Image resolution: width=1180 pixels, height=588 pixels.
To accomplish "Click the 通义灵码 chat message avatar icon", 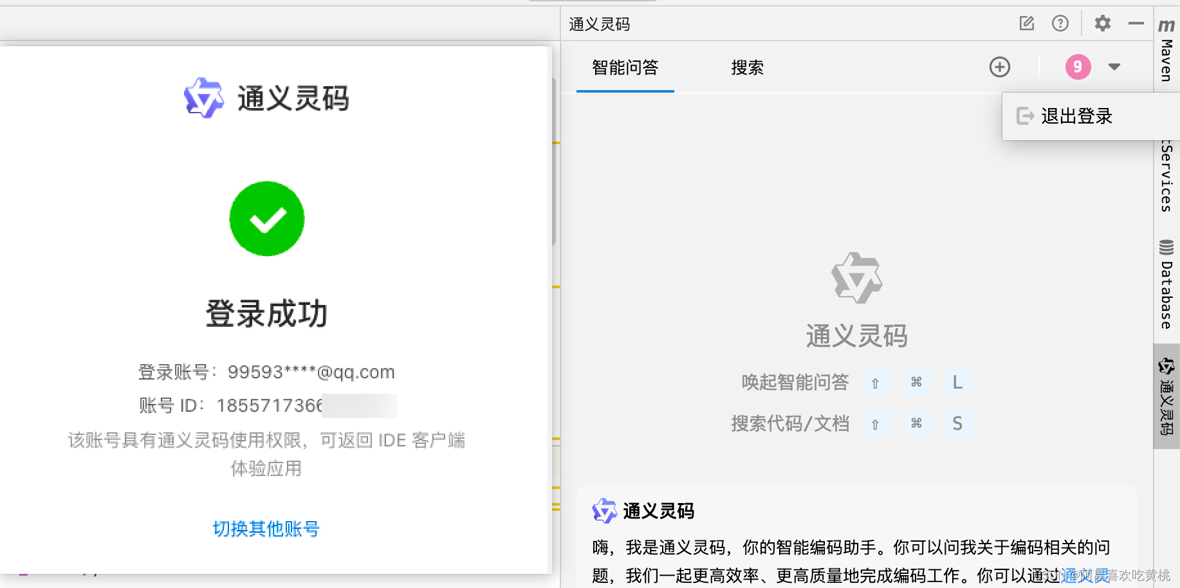I will click(604, 511).
